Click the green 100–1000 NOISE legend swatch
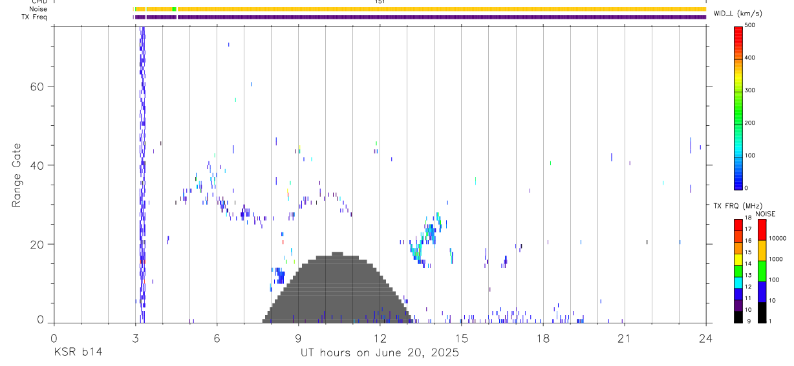 (x=761, y=271)
